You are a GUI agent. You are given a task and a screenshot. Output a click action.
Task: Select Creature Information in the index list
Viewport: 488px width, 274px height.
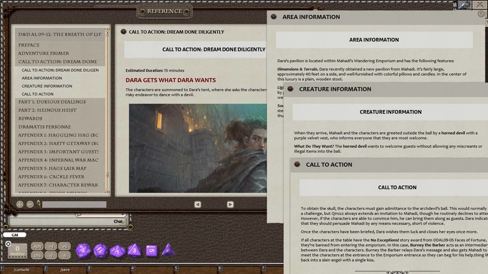(47, 86)
